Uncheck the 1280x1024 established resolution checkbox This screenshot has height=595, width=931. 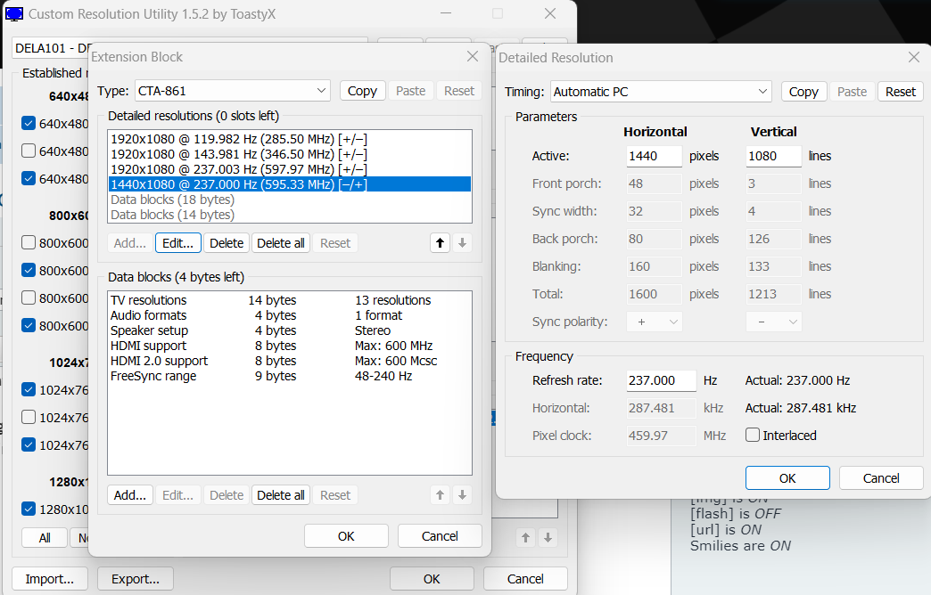tap(29, 509)
